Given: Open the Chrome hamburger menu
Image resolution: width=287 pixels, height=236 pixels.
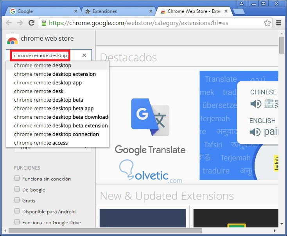Looking at the screenshot, I should (x=278, y=23).
